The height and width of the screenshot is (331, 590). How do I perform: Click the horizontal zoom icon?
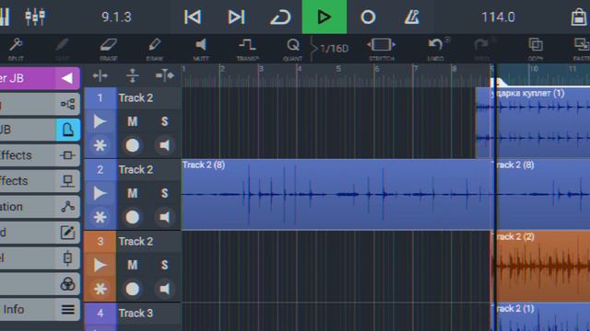pyautogui.click(x=100, y=75)
